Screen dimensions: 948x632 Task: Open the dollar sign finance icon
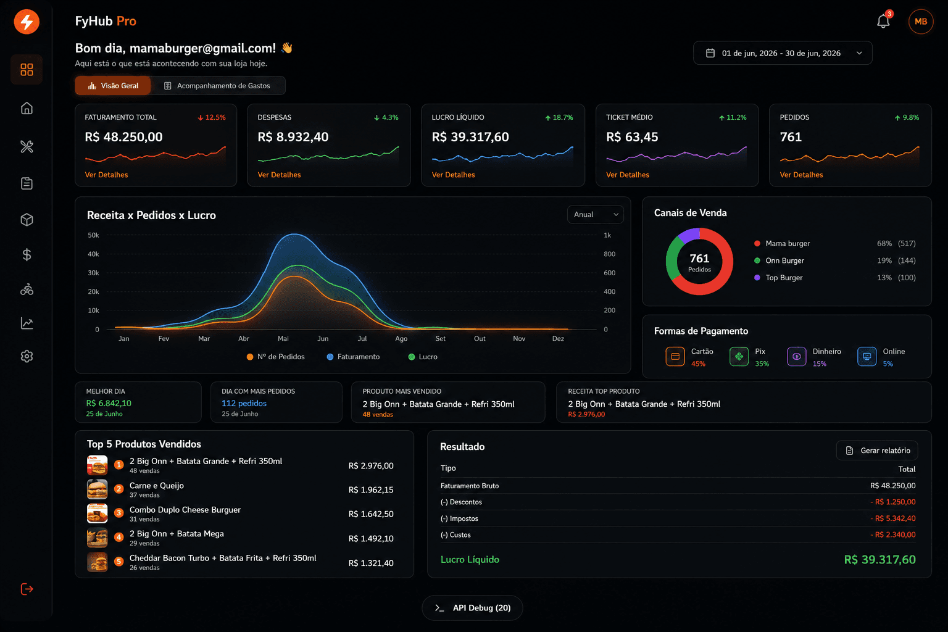click(x=27, y=254)
